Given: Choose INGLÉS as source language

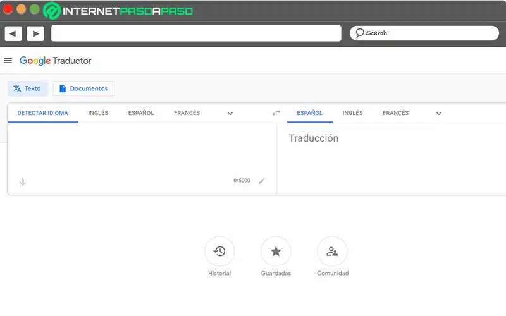Looking at the screenshot, I should [x=98, y=113].
